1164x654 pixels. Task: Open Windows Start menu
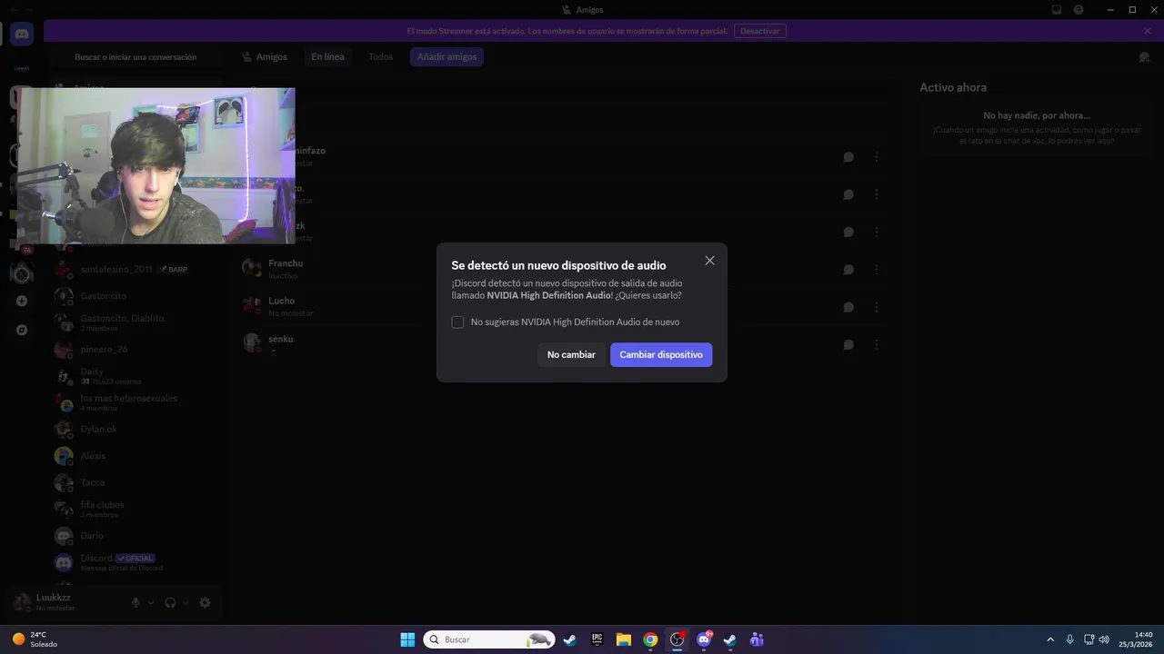coord(407,639)
